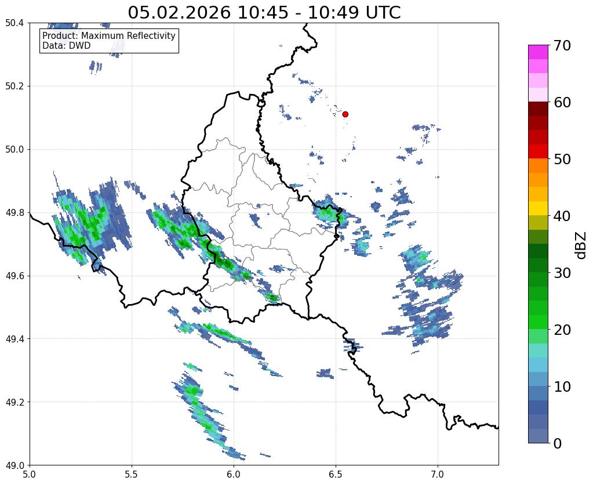
Task: Click the orange colorbar swatch below 50
Action: (x=538, y=166)
